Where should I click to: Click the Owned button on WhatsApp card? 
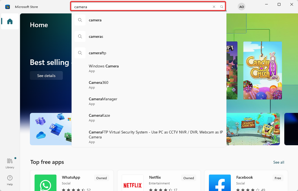tap(101, 178)
